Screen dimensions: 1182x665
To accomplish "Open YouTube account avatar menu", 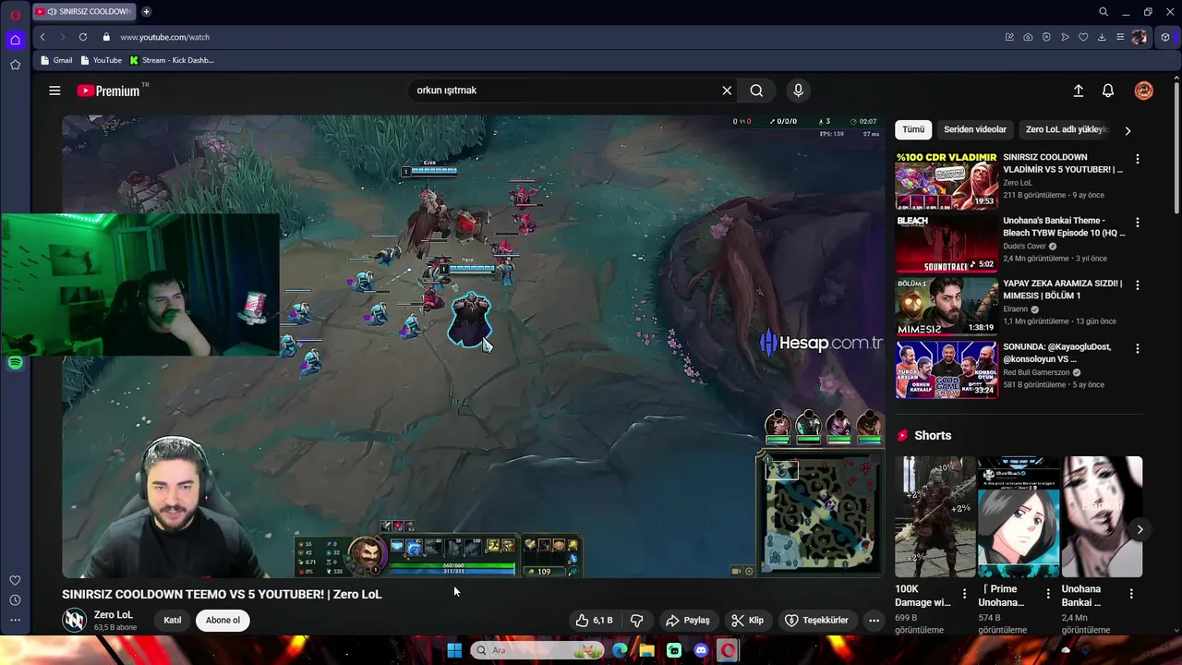I will point(1144,91).
